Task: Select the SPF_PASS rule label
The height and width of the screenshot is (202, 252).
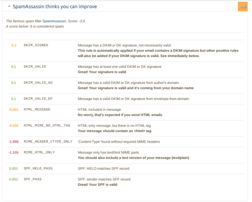Action: 32,179
